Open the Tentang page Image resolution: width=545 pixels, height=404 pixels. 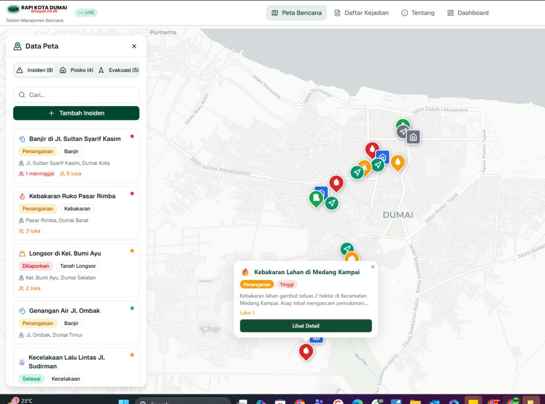418,13
